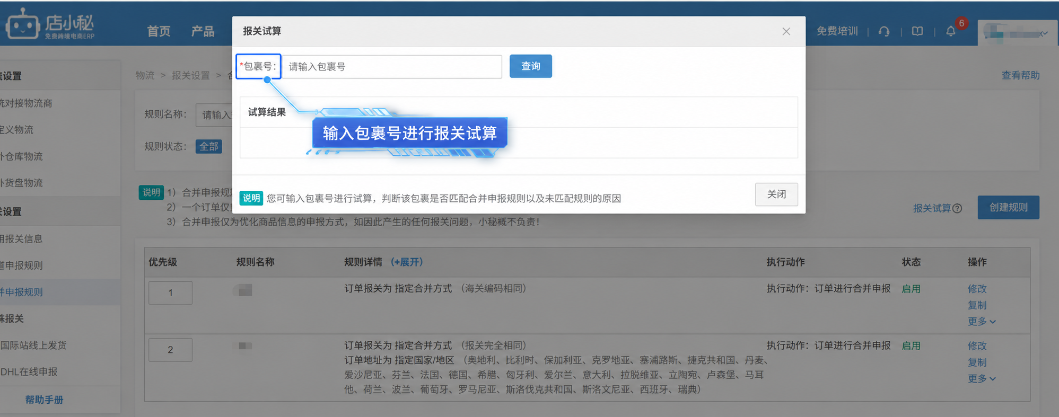Screen dimensions: 1059x417
Task: Go to 首页 in top navigation
Action: (x=159, y=31)
